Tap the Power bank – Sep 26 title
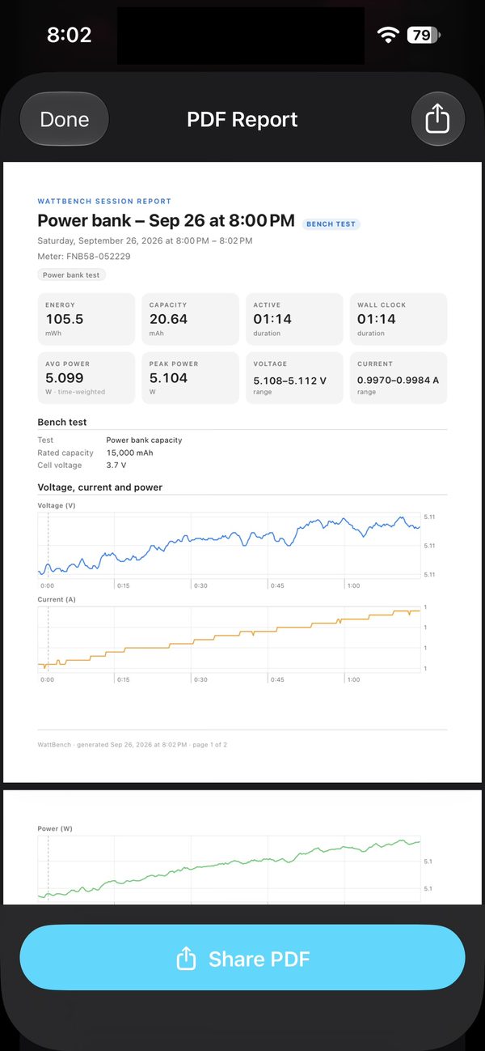The image size is (485, 1051). pos(166,221)
